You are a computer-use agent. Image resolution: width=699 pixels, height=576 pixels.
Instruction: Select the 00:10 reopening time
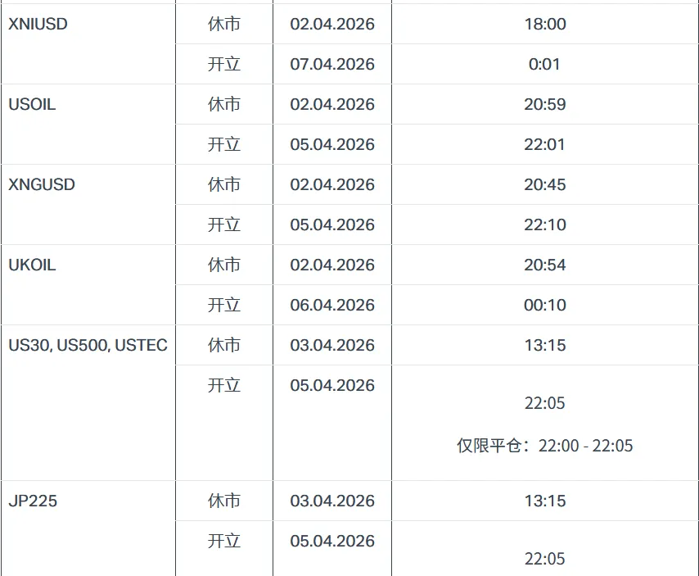(545, 305)
